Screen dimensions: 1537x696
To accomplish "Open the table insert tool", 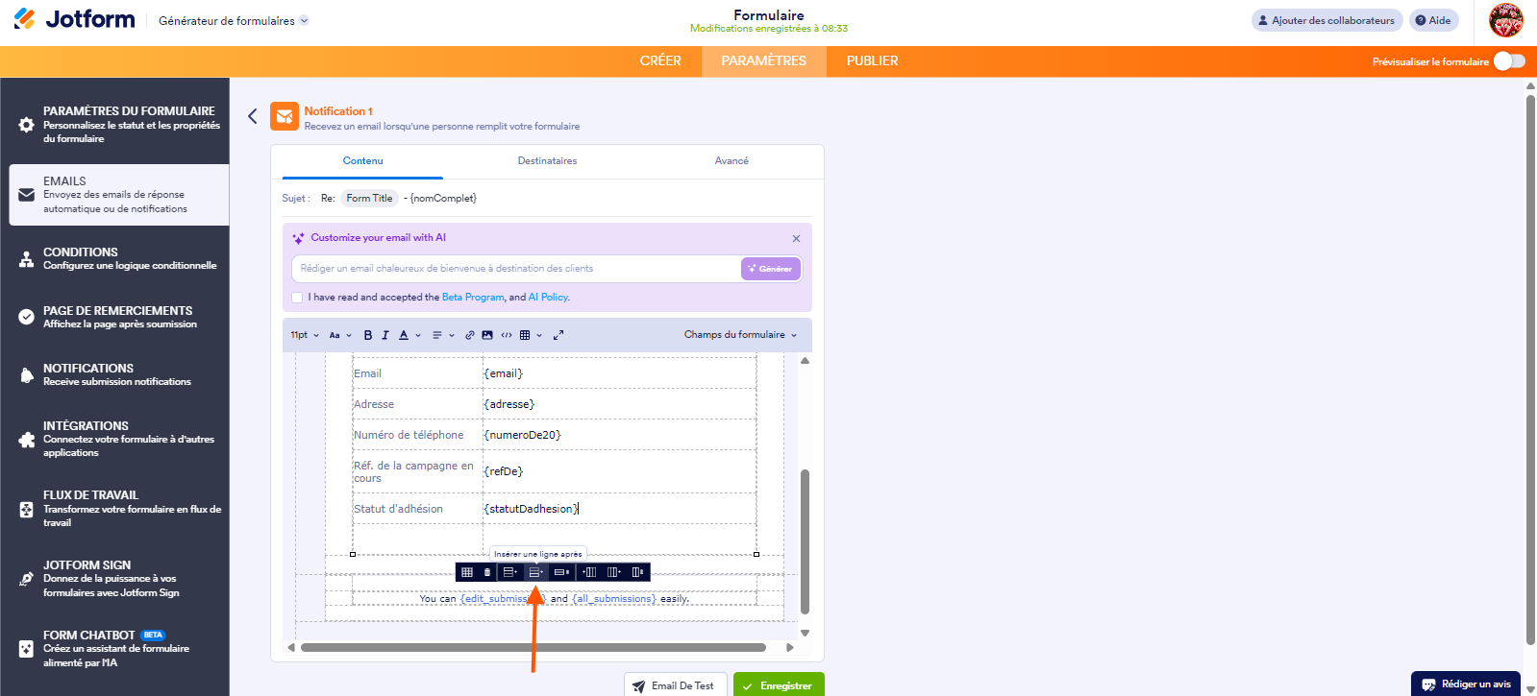I will 525,335.
